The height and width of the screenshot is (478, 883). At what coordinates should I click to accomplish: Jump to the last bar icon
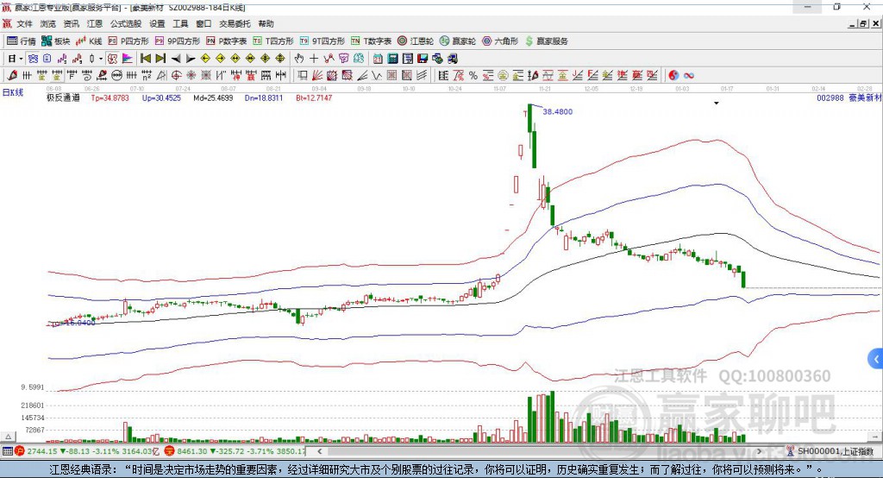click(160, 59)
